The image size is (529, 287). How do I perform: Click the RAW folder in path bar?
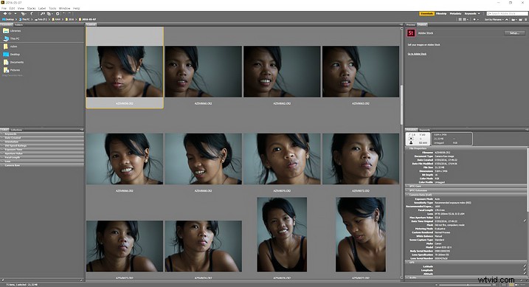[x=56, y=19]
